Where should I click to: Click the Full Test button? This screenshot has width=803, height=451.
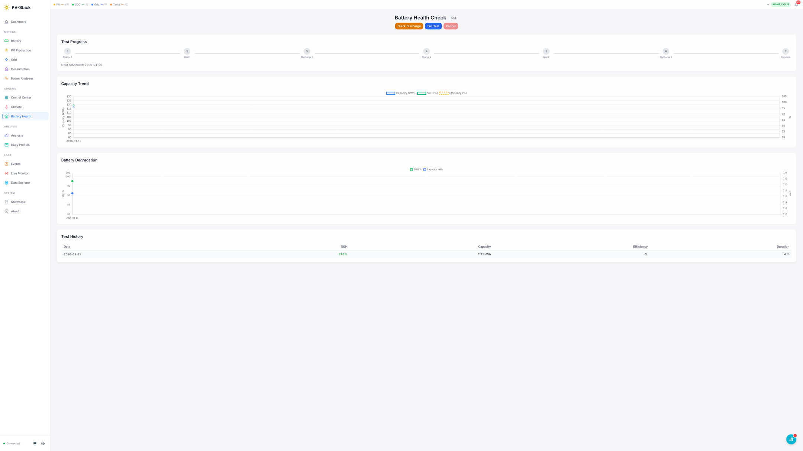433,26
